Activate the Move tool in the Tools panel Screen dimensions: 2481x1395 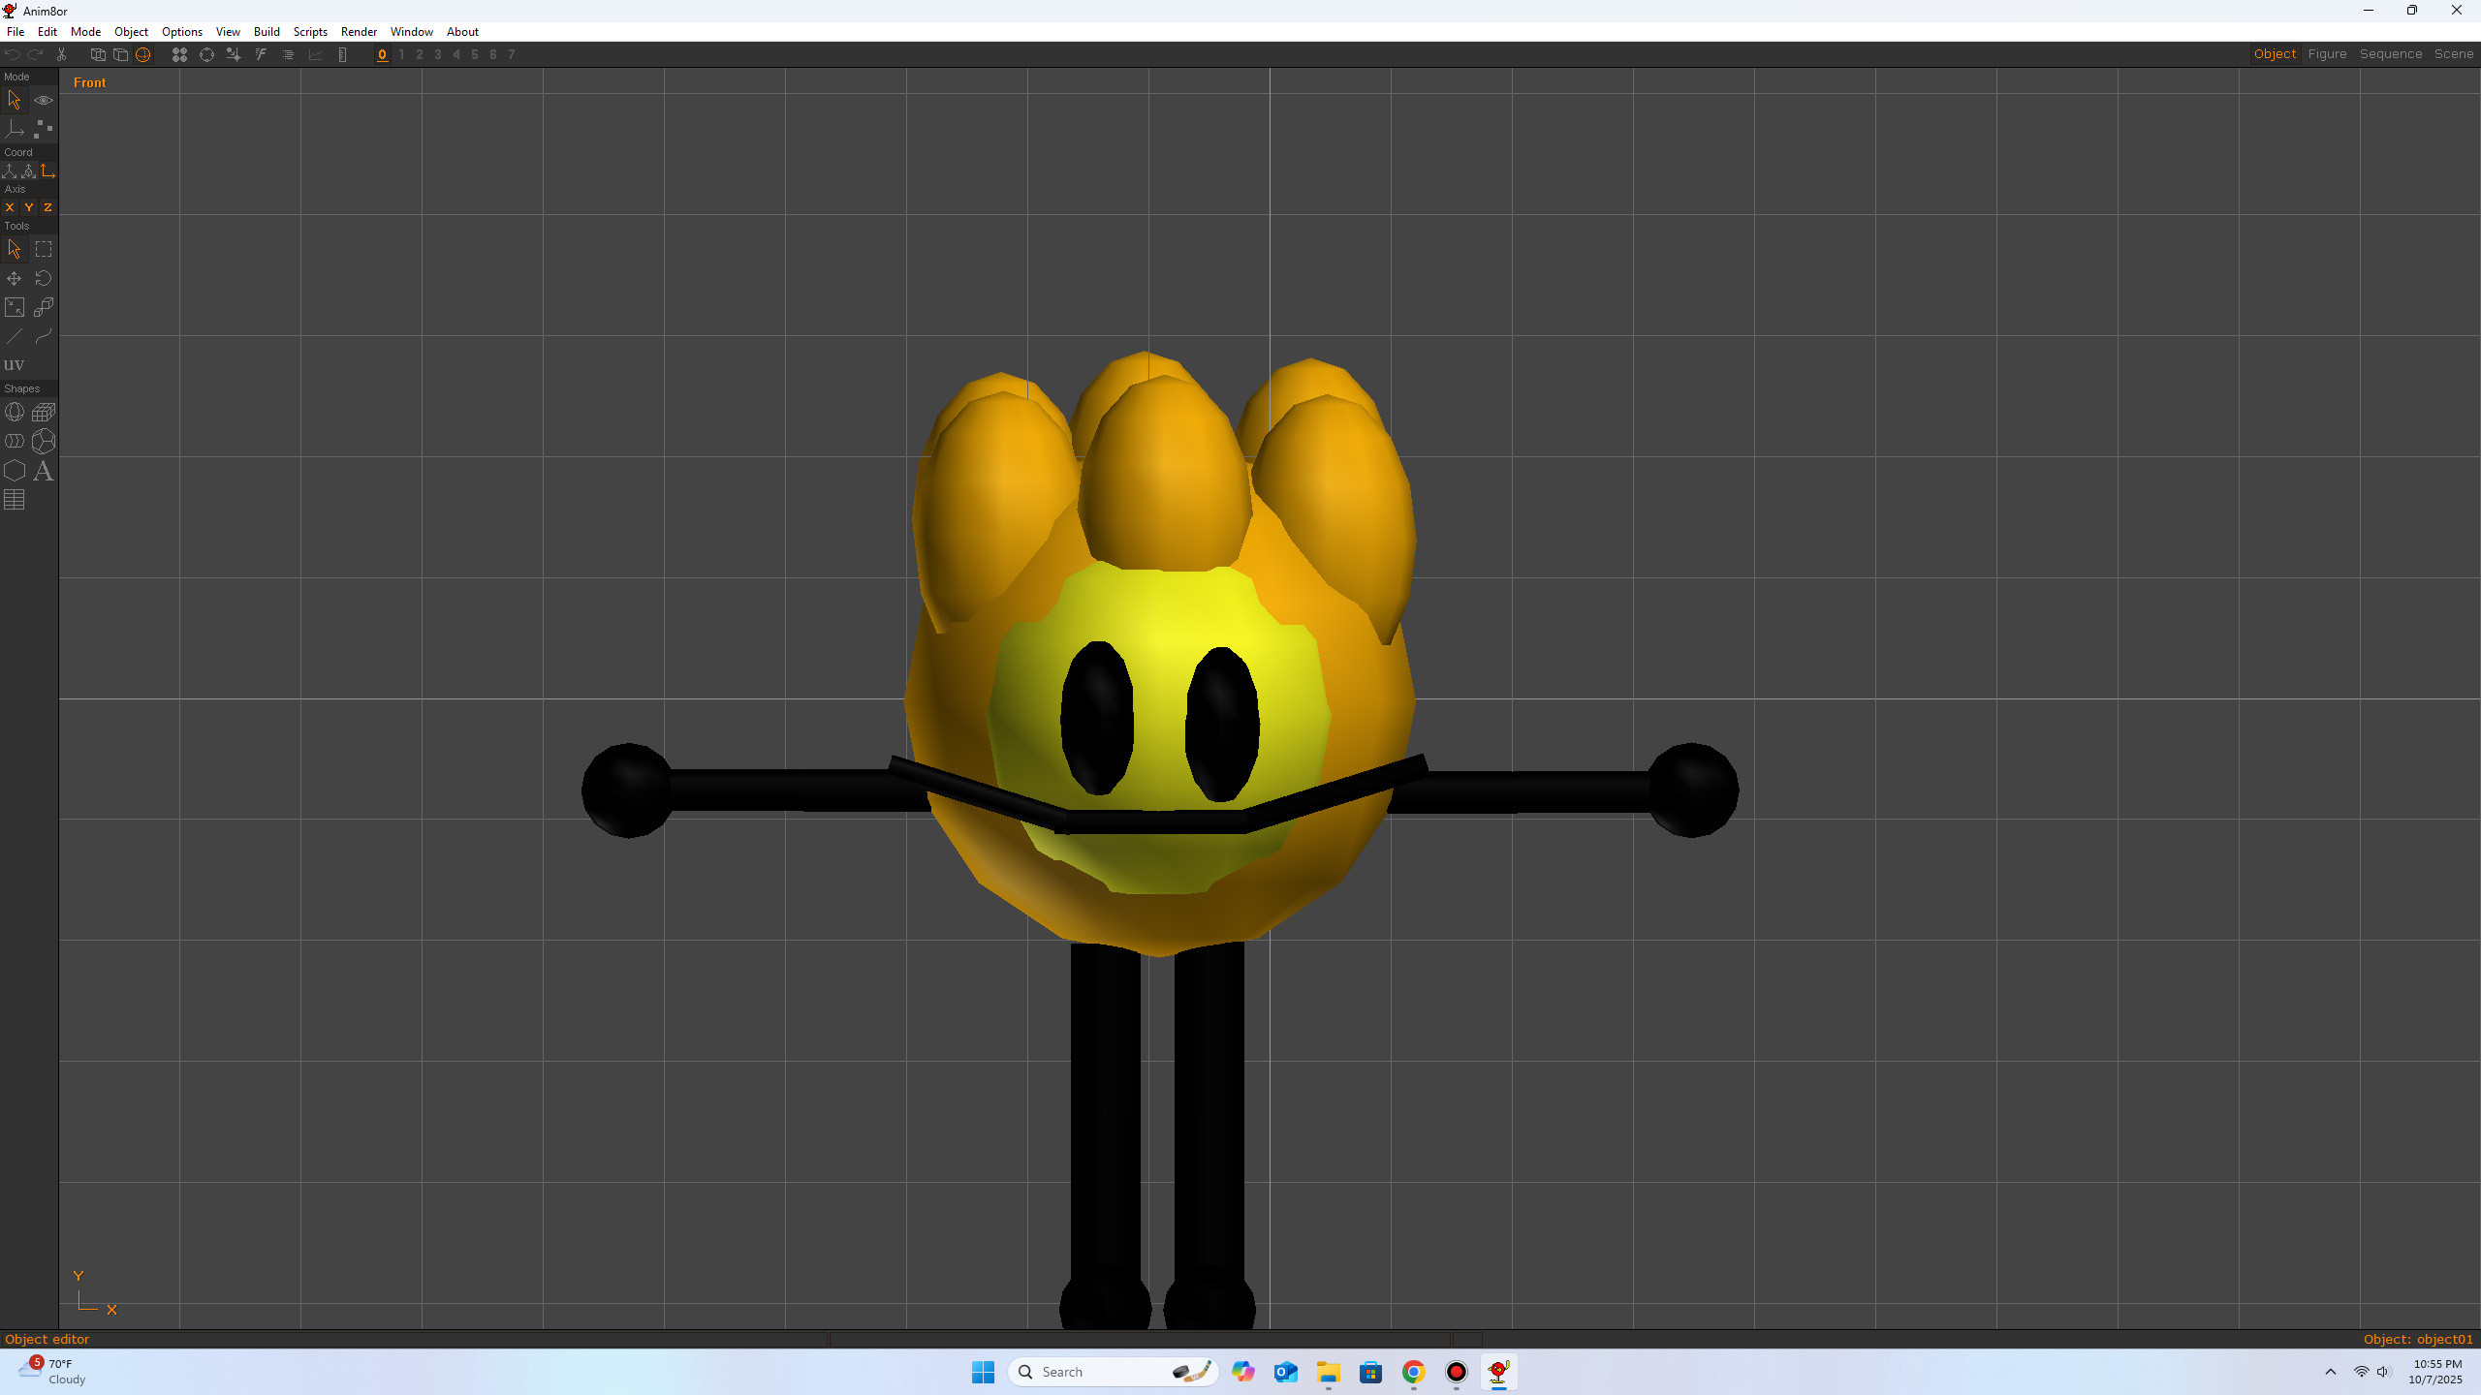14,279
